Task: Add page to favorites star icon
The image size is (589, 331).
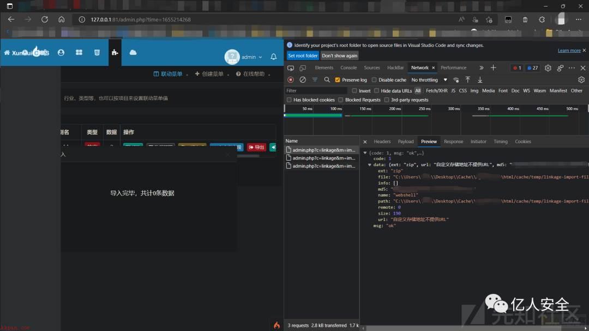Action: click(489, 19)
